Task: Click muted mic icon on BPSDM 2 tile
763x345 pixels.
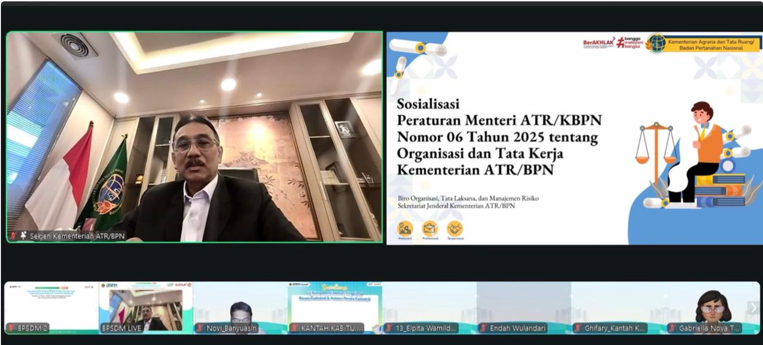Action: (x=11, y=328)
